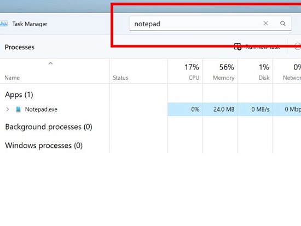The height and width of the screenshot is (226, 301).
Task: Expand the Notepad.exe process tree
Action: (x=8, y=109)
